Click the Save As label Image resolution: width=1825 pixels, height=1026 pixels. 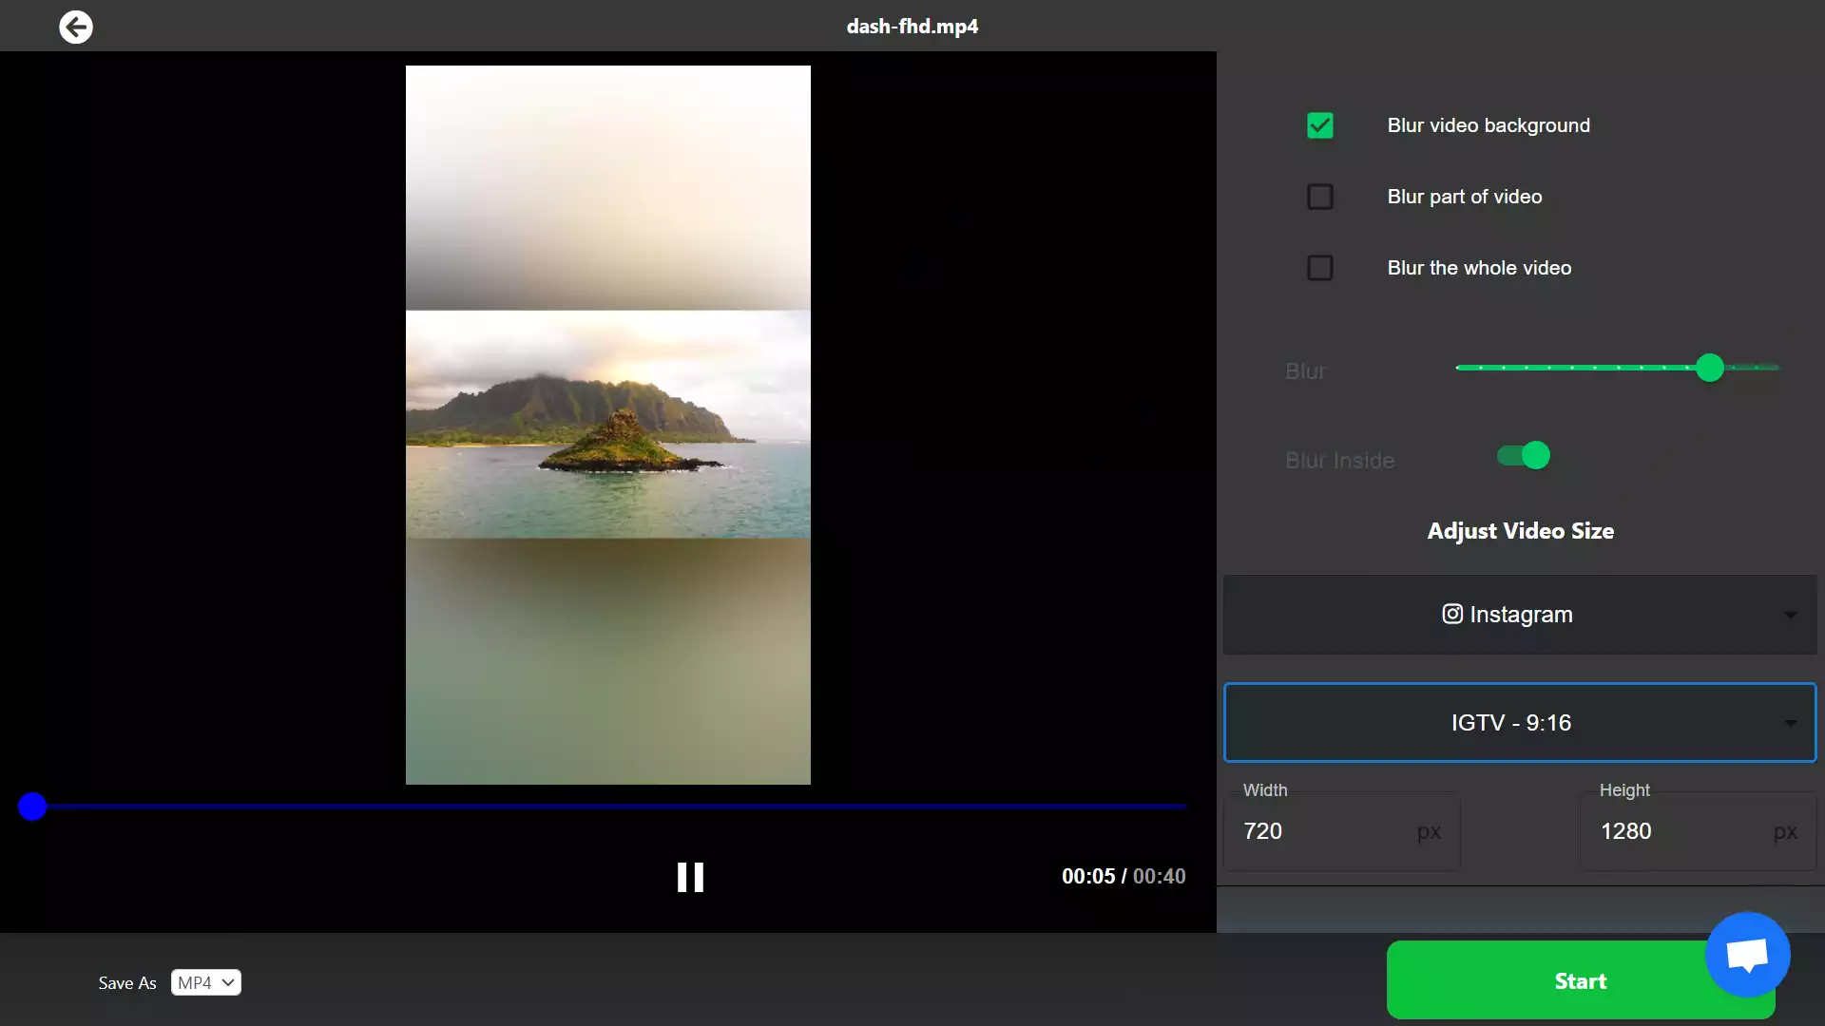(125, 982)
